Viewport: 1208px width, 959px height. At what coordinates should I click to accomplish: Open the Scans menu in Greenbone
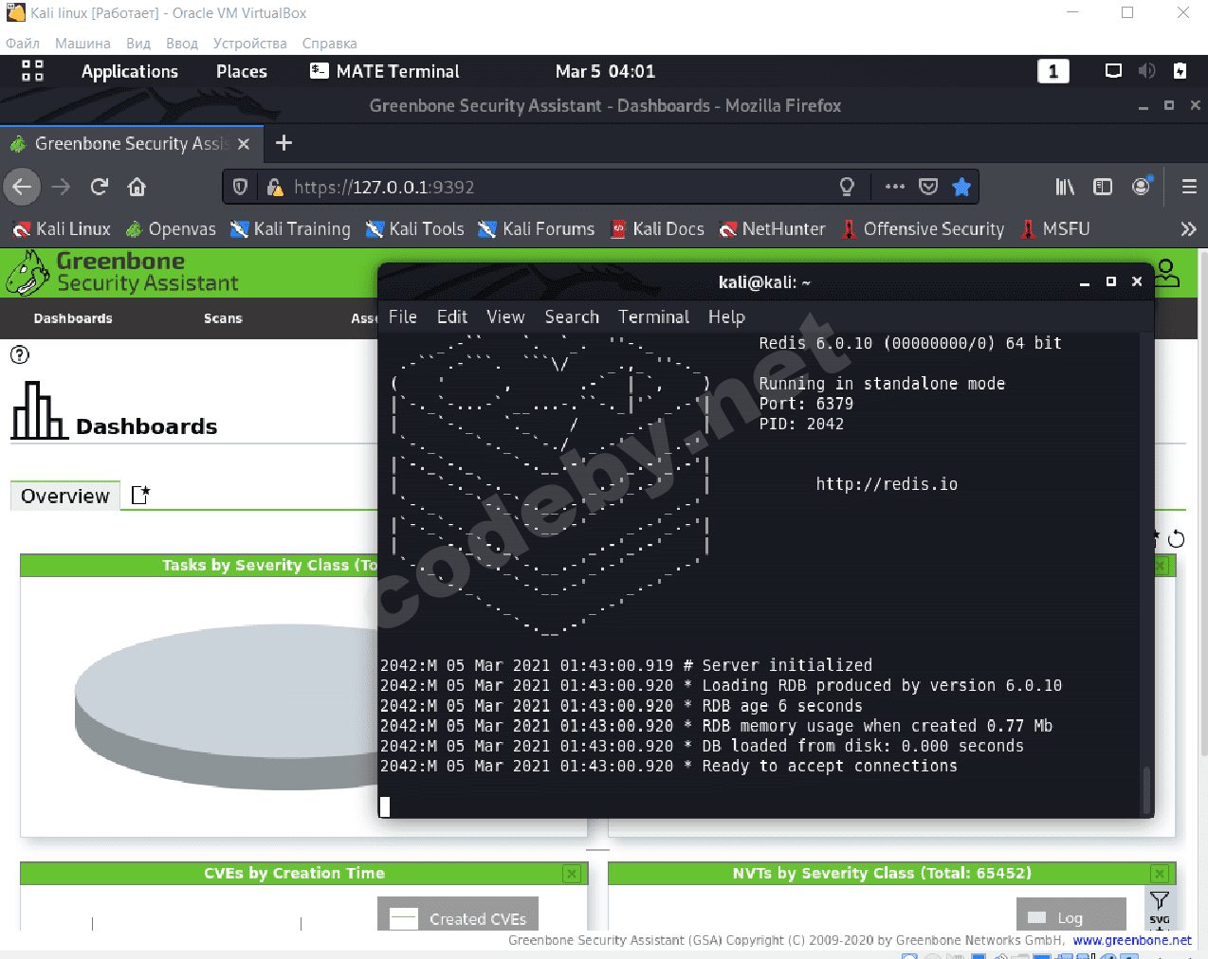click(x=223, y=318)
